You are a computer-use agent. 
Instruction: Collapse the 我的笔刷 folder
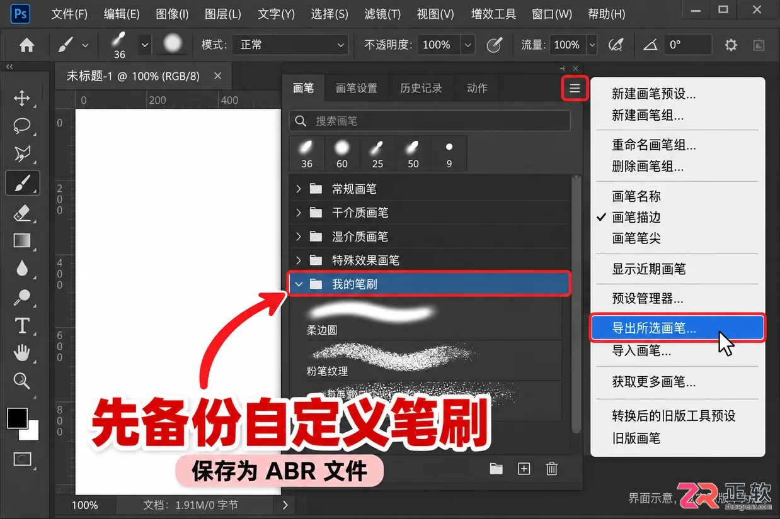299,284
